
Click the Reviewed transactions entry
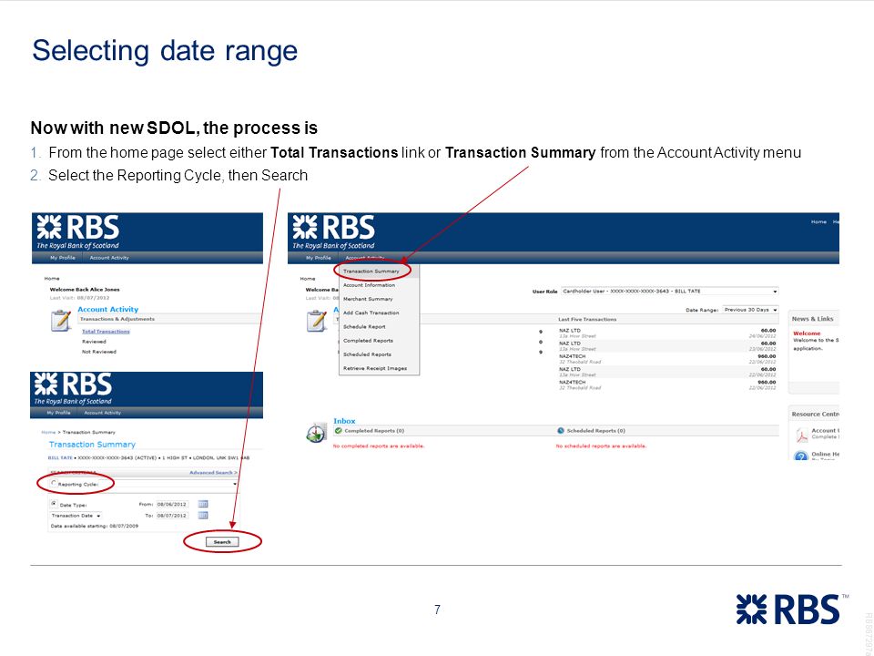coord(94,342)
